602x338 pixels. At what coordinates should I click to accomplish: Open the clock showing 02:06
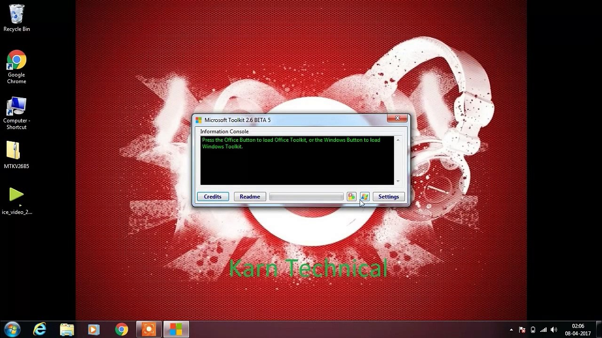click(x=578, y=330)
